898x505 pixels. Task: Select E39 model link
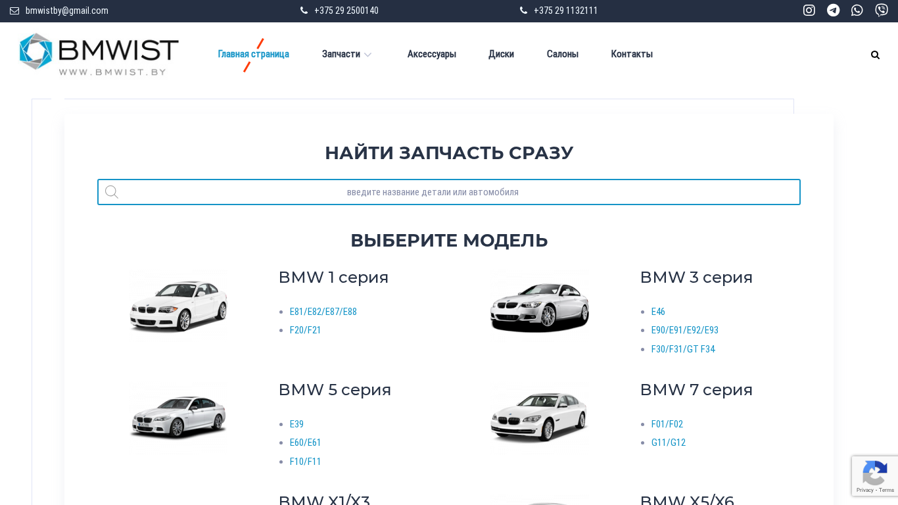(296, 424)
